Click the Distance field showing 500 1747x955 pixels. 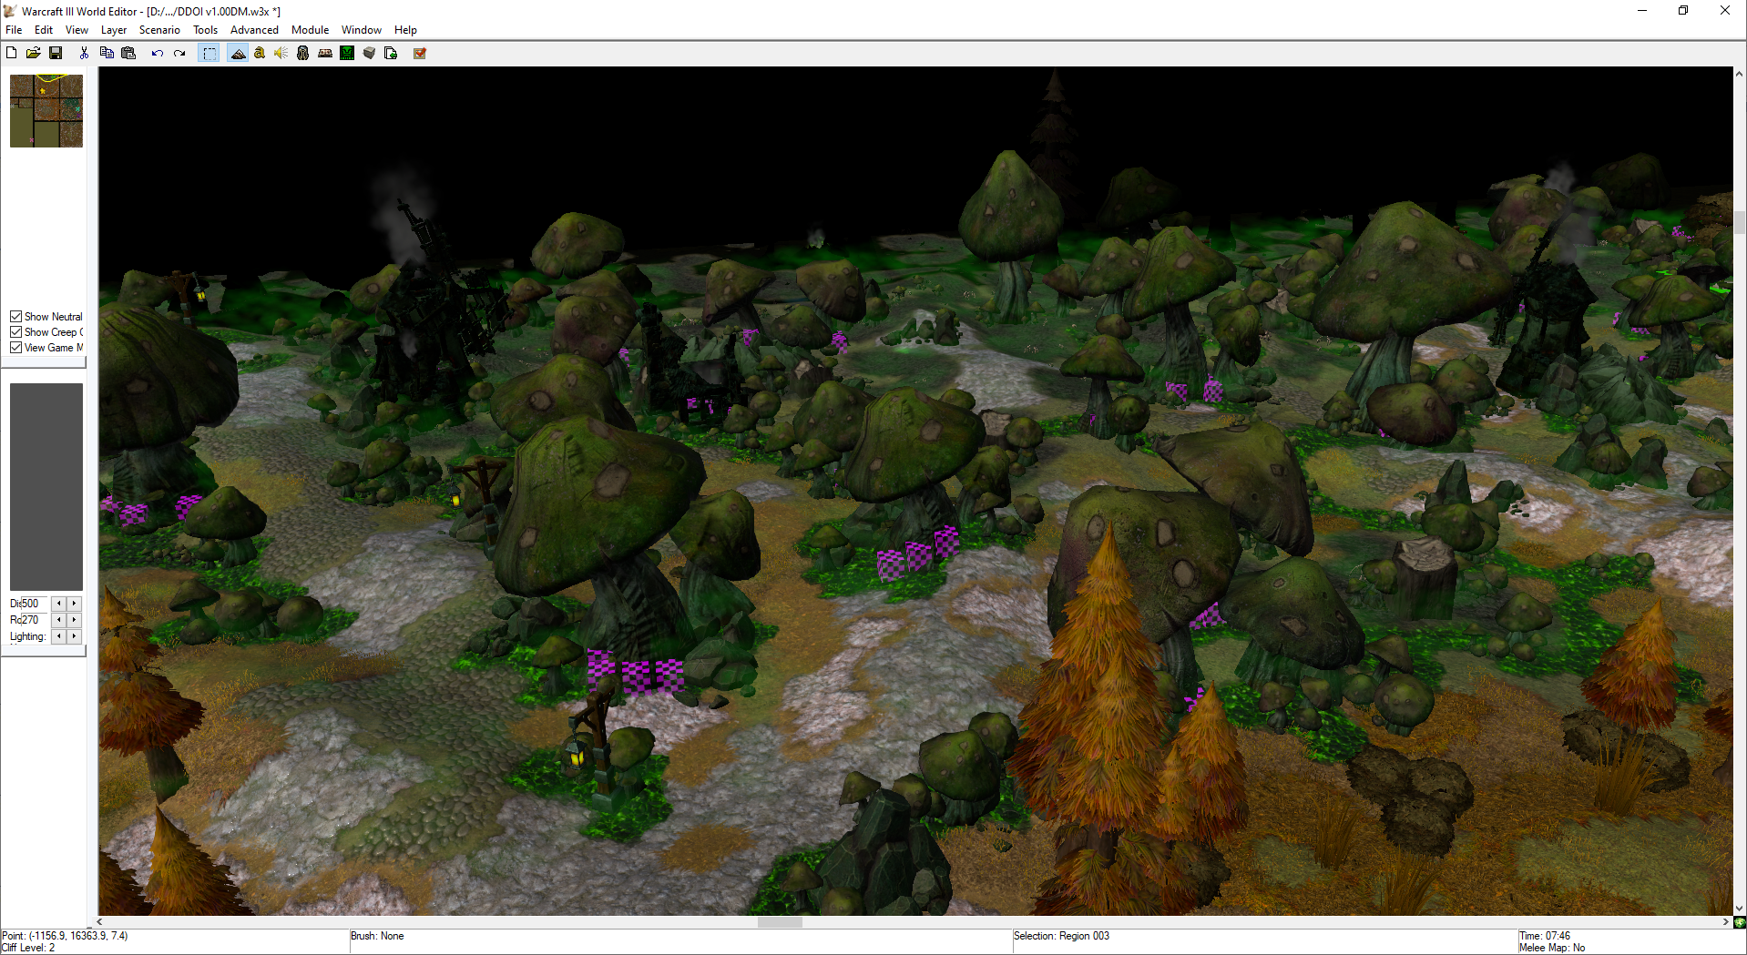click(33, 604)
